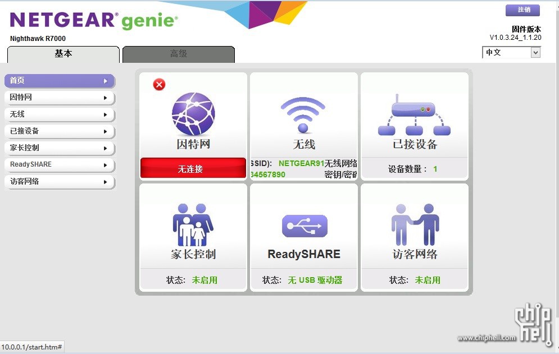The image size is (559, 354).
Task: Open the 家长控制 family icon
Action: (x=193, y=225)
